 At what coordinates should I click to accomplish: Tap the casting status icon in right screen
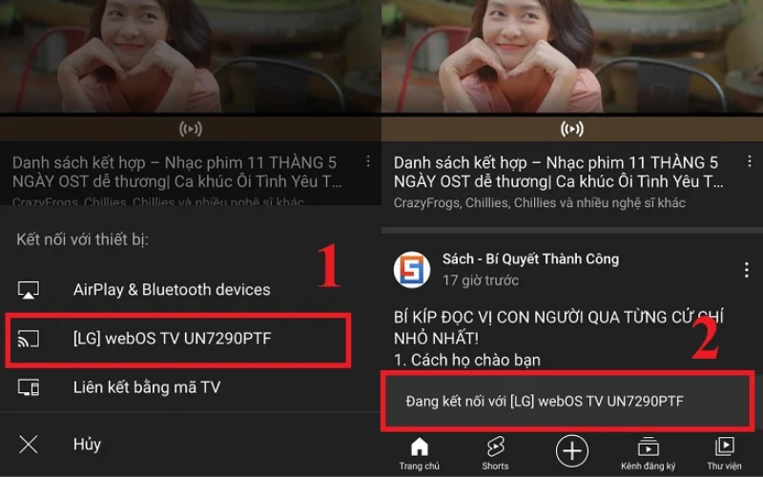tap(571, 129)
